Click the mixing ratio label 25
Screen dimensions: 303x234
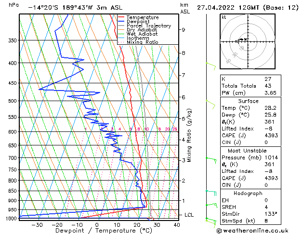(x=174, y=129)
